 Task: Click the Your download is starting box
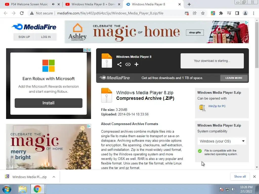[212, 61]
